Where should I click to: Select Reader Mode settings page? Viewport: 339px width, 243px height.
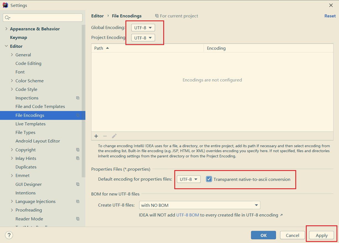coord(29,219)
